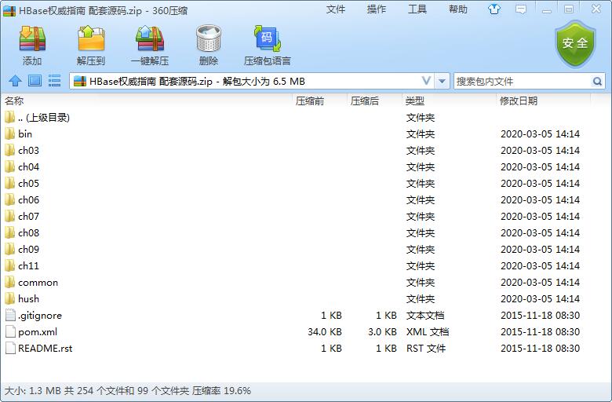Expand the address bar V chevron

(x=426, y=81)
